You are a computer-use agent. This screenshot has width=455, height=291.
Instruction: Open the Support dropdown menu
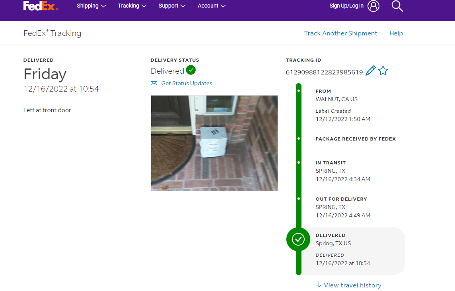(x=172, y=6)
